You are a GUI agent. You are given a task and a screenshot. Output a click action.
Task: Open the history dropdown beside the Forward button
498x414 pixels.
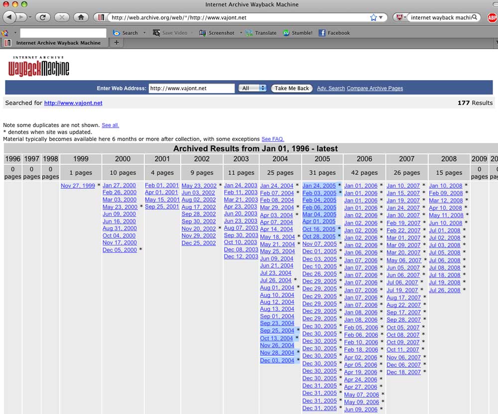coord(30,17)
